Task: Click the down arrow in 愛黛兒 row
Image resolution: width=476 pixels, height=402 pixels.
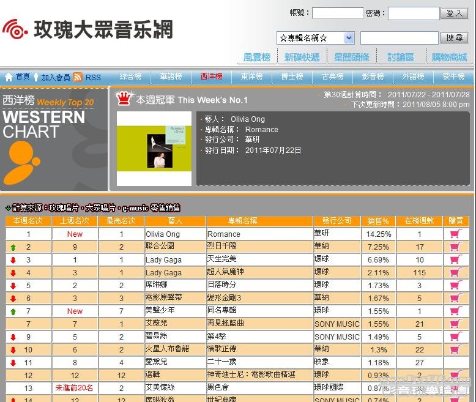Action: 13,362
